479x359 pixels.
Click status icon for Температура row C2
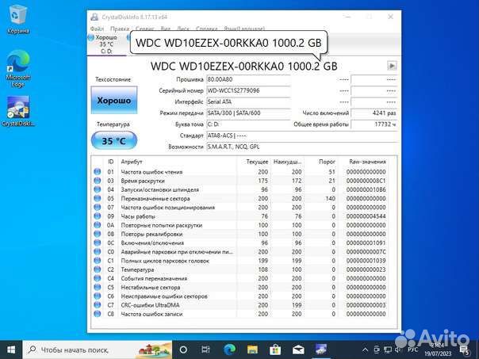98,269
